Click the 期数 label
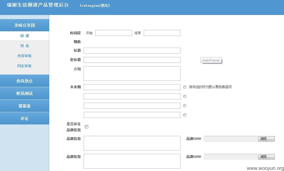The image size is (284, 171). tap(77, 42)
